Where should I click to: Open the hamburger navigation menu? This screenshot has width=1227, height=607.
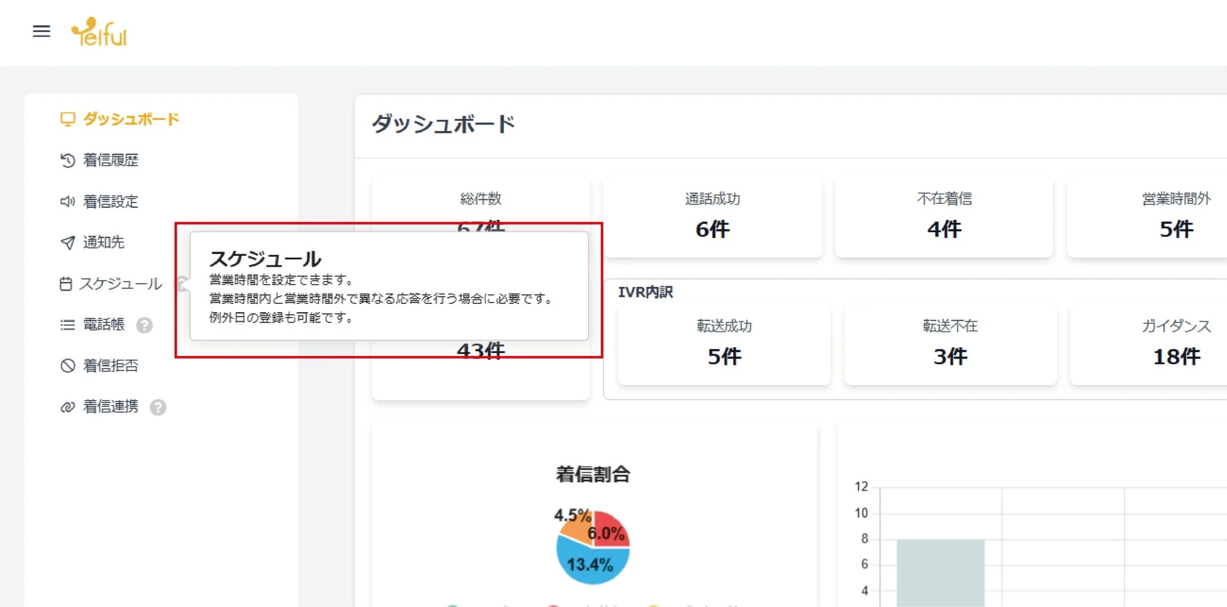[42, 31]
